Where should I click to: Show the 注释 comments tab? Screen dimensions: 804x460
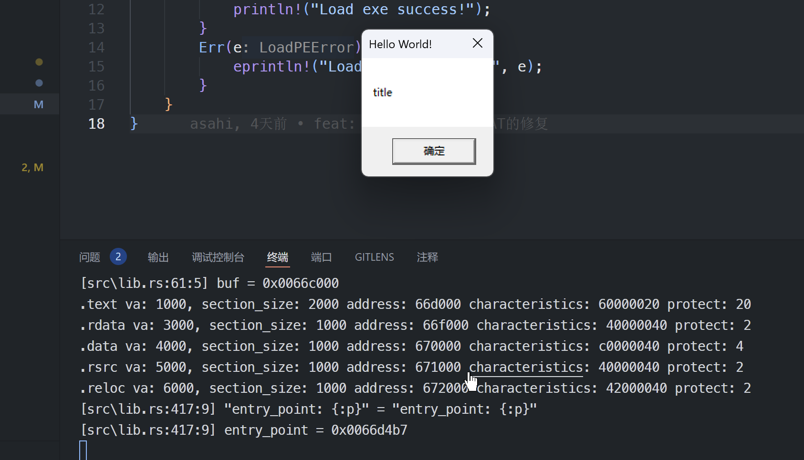[427, 257]
